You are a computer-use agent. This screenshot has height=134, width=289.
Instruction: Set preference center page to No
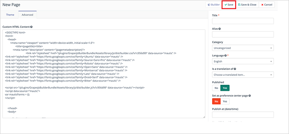point(216,101)
